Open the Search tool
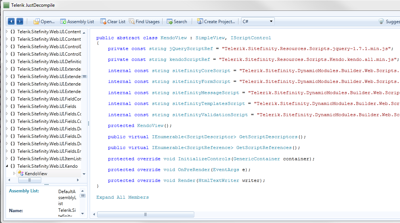Image resolution: width=400 pixels, height=223 pixels. coord(177,22)
